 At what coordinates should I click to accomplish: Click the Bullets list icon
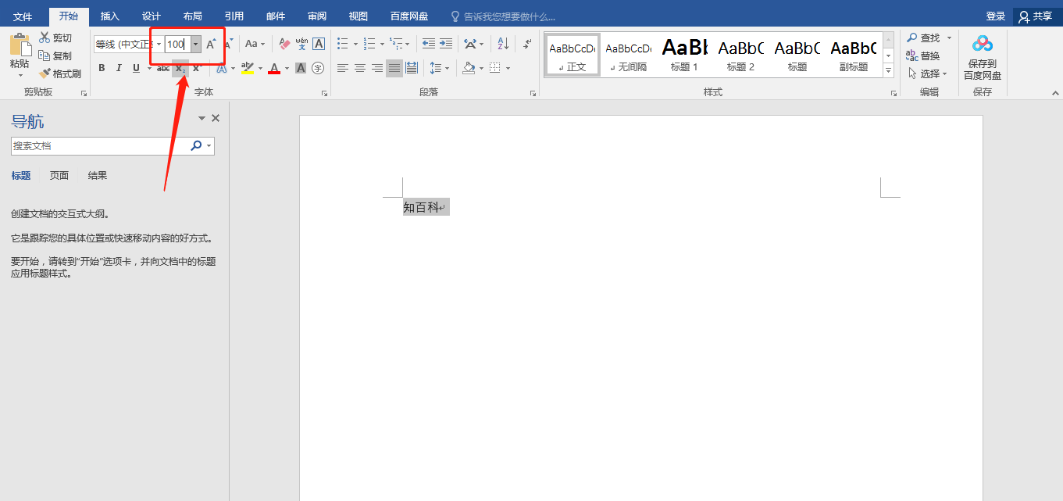pos(342,44)
